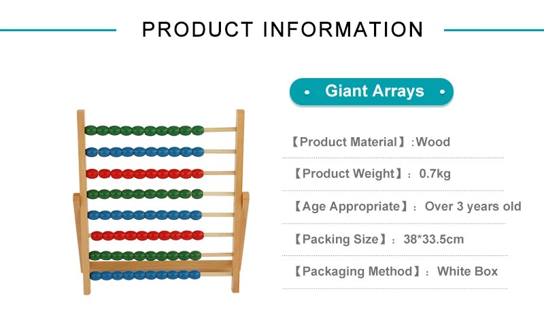The width and height of the screenshot is (544, 328).
Task: Select the Product Weight 0.7kg line
Action: click(371, 174)
